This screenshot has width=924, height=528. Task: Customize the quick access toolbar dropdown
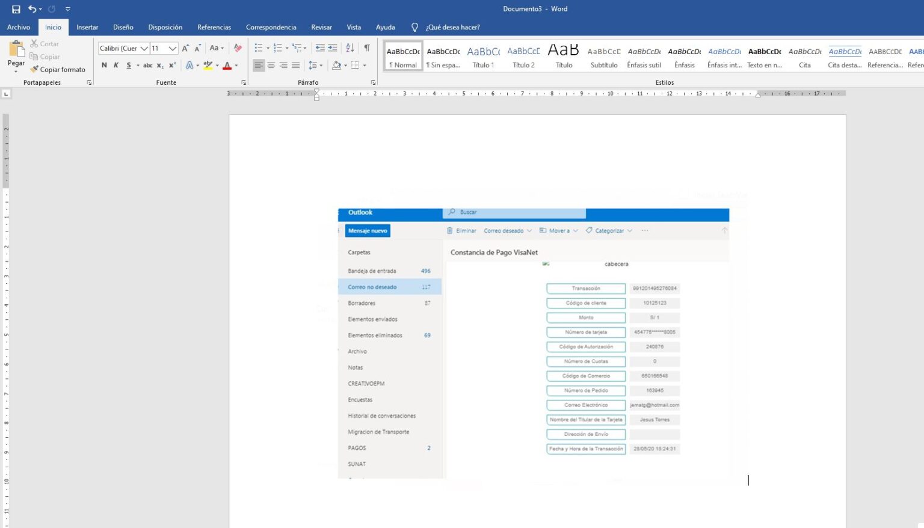pyautogui.click(x=68, y=9)
